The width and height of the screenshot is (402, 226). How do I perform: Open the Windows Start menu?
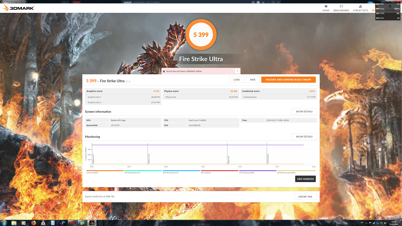(x=4, y=223)
